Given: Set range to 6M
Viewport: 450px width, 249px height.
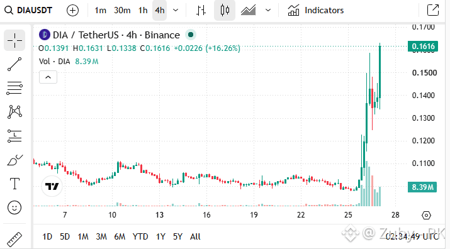Looking at the screenshot, I should tap(120, 236).
